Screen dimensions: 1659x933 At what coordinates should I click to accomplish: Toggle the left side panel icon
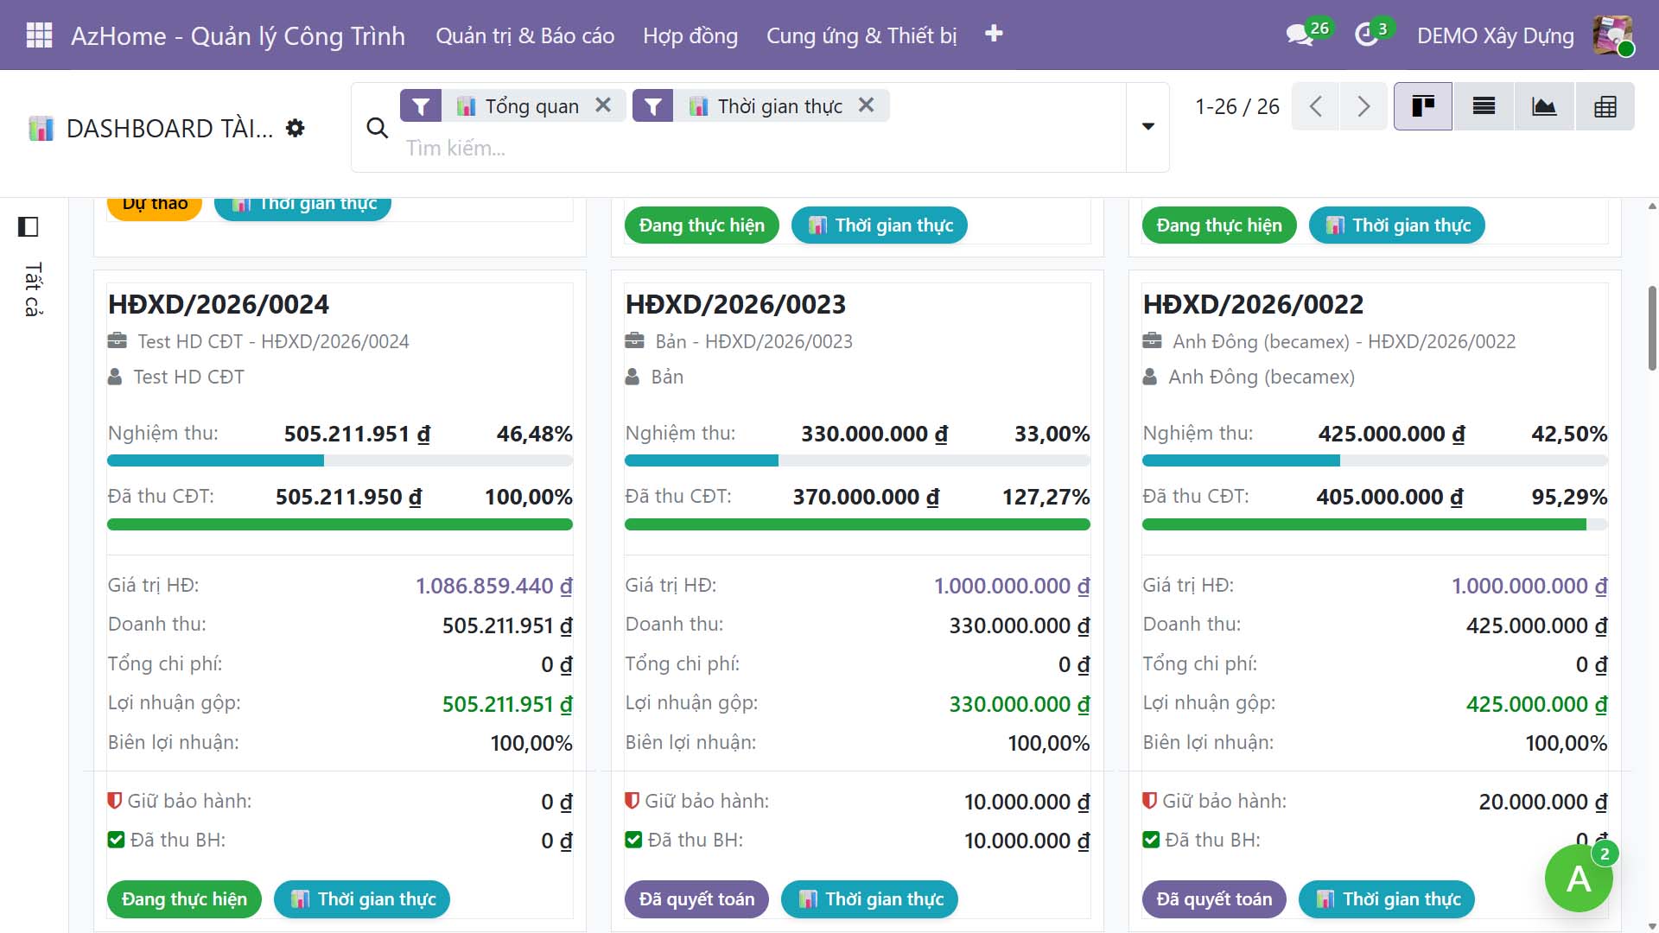point(29,226)
